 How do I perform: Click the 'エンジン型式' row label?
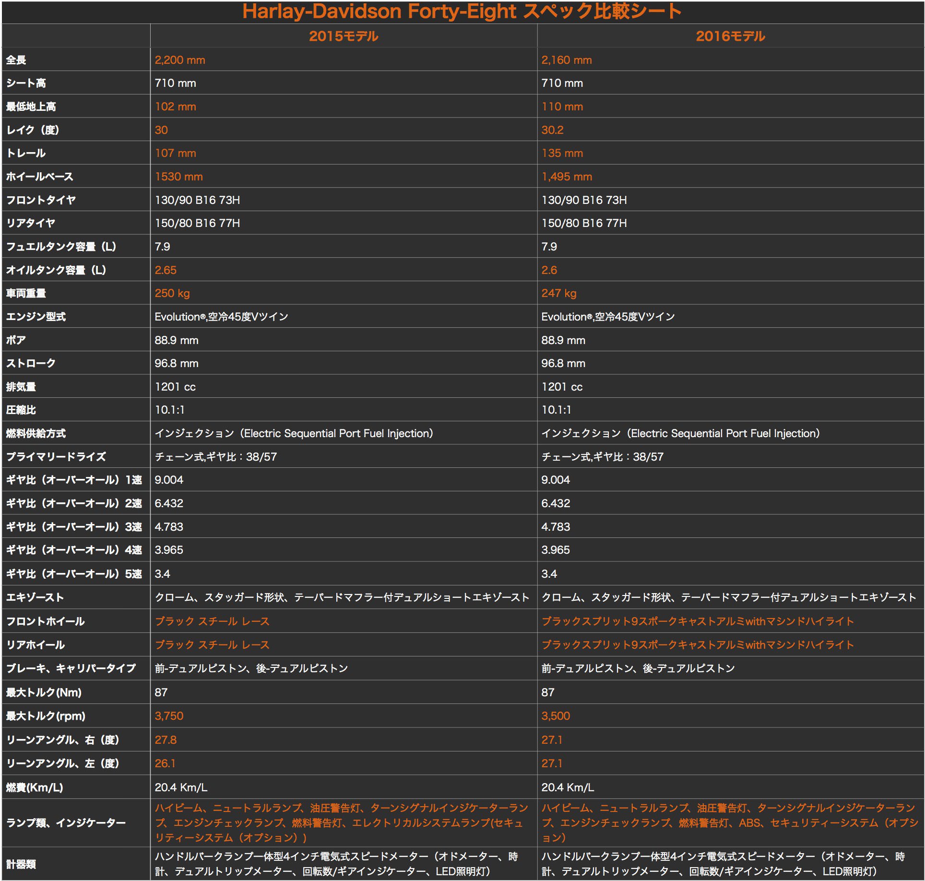point(36,317)
